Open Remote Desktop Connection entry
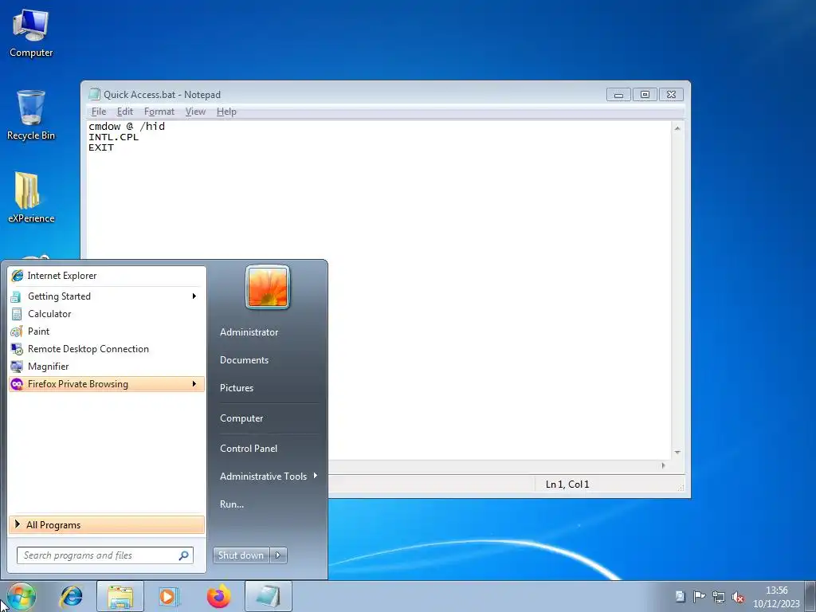 107,349
